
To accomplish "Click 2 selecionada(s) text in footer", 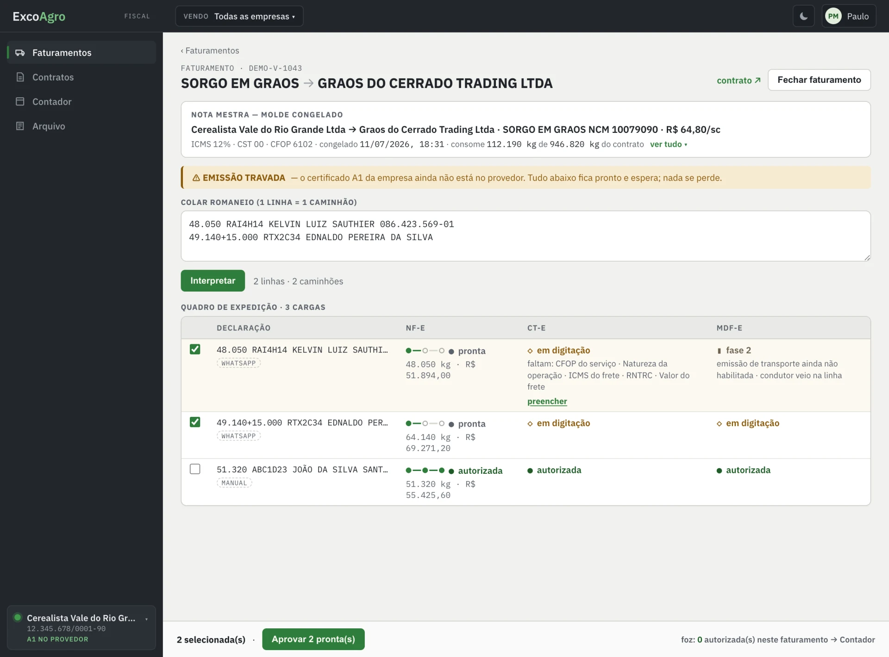I will click(x=211, y=640).
